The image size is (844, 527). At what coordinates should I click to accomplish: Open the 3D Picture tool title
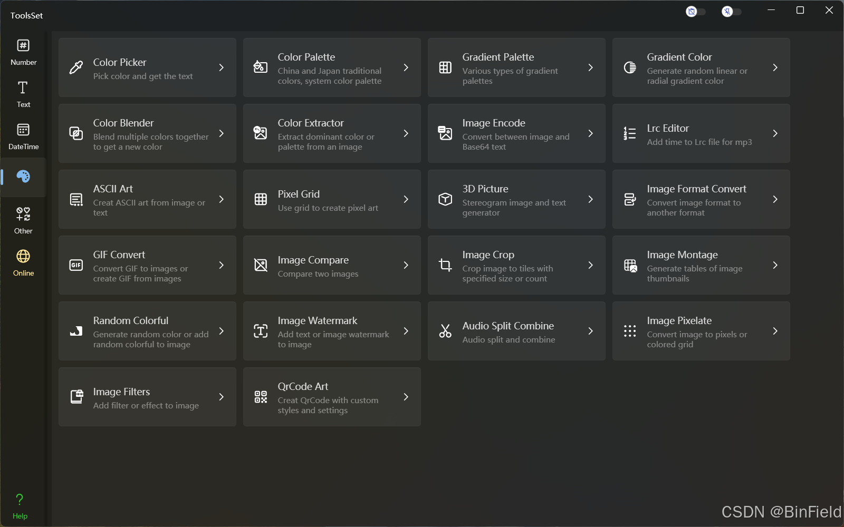point(485,189)
